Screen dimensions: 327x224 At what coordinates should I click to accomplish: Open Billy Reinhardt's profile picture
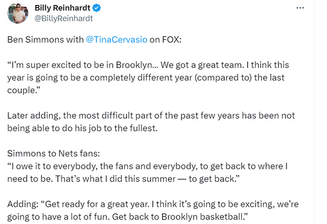point(18,13)
